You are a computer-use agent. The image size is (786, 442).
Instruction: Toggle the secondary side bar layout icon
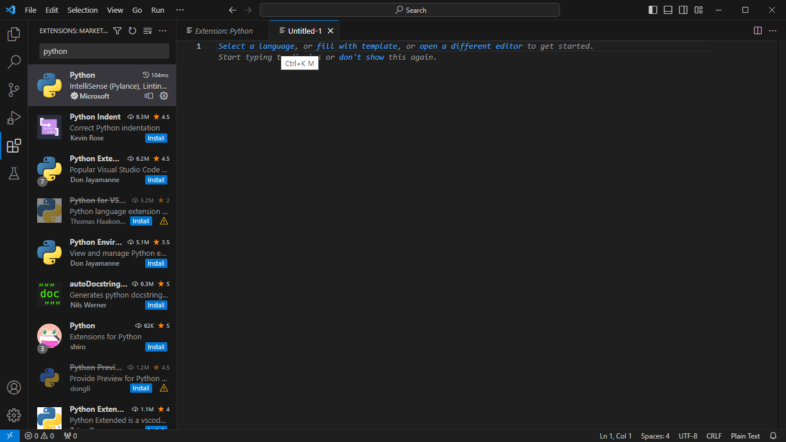point(683,10)
